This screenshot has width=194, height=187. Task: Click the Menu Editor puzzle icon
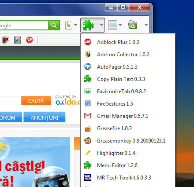click(x=88, y=165)
